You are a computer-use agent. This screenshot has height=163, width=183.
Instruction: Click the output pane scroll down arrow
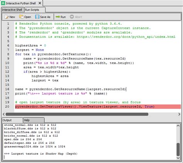tap(178, 158)
